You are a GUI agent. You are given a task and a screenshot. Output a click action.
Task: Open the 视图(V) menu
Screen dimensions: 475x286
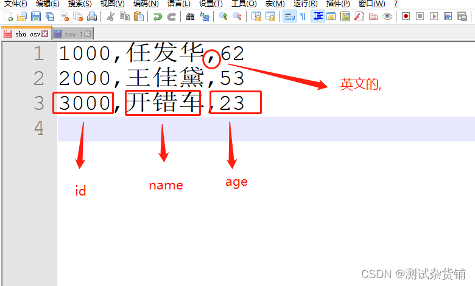pyautogui.click(x=113, y=4)
